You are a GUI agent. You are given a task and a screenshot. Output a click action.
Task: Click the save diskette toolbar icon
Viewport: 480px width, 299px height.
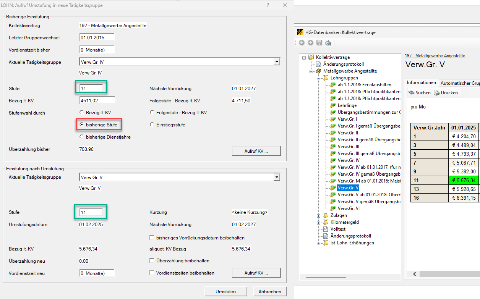(319, 43)
